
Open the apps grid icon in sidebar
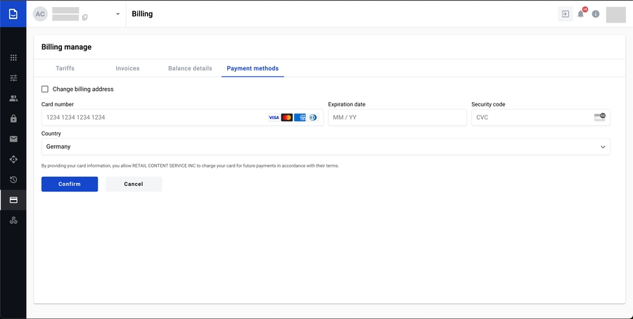click(x=13, y=58)
